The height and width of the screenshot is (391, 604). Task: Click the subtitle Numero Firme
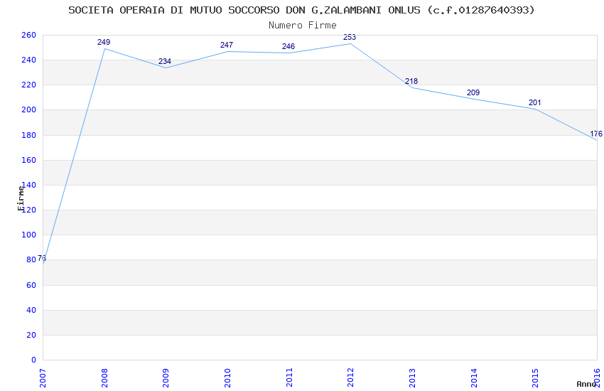pyautogui.click(x=303, y=26)
